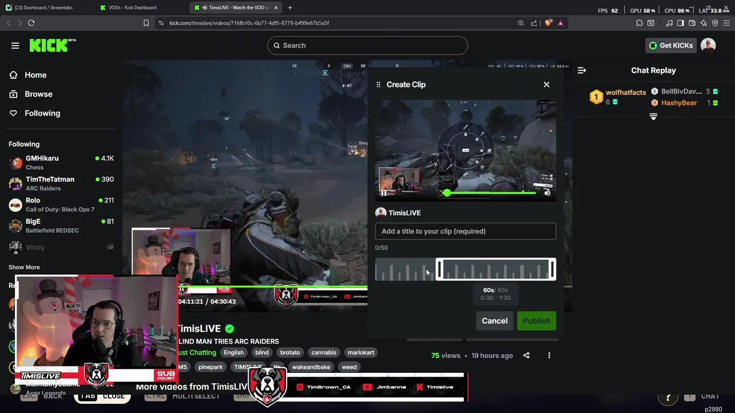Click the clip range start handle

pyautogui.click(x=439, y=269)
